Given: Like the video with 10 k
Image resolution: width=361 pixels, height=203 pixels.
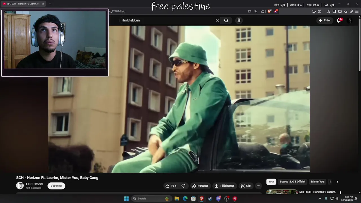Looking at the screenshot, I should click(x=171, y=186).
